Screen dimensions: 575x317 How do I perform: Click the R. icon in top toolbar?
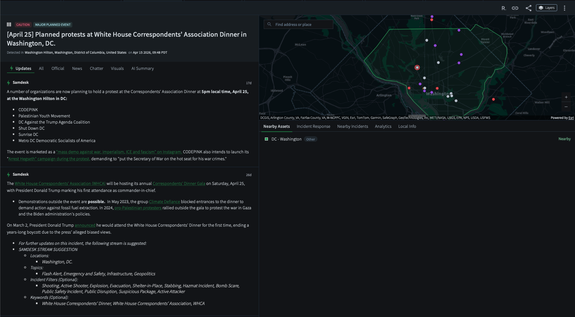coord(503,8)
